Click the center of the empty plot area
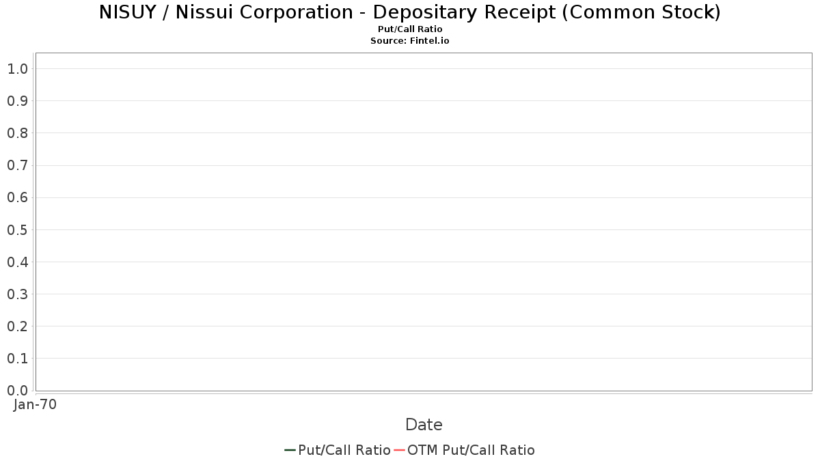The height and width of the screenshot is (461, 820). pos(424,222)
